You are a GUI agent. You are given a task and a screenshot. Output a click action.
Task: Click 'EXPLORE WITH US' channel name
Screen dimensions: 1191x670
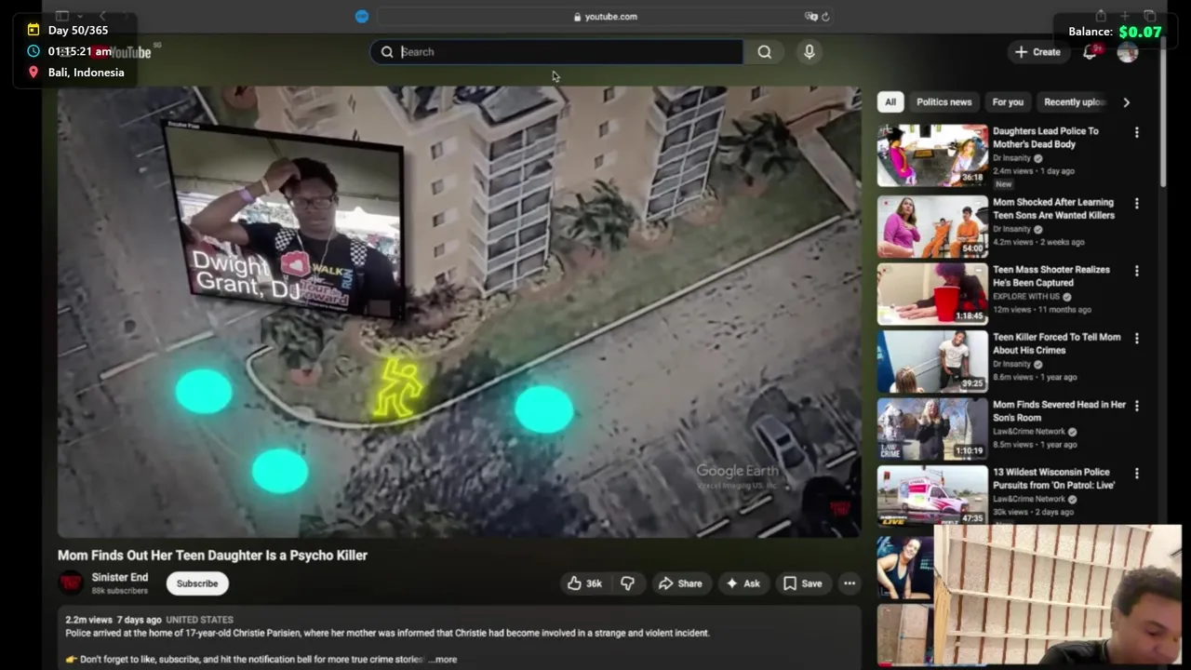[x=1026, y=297]
